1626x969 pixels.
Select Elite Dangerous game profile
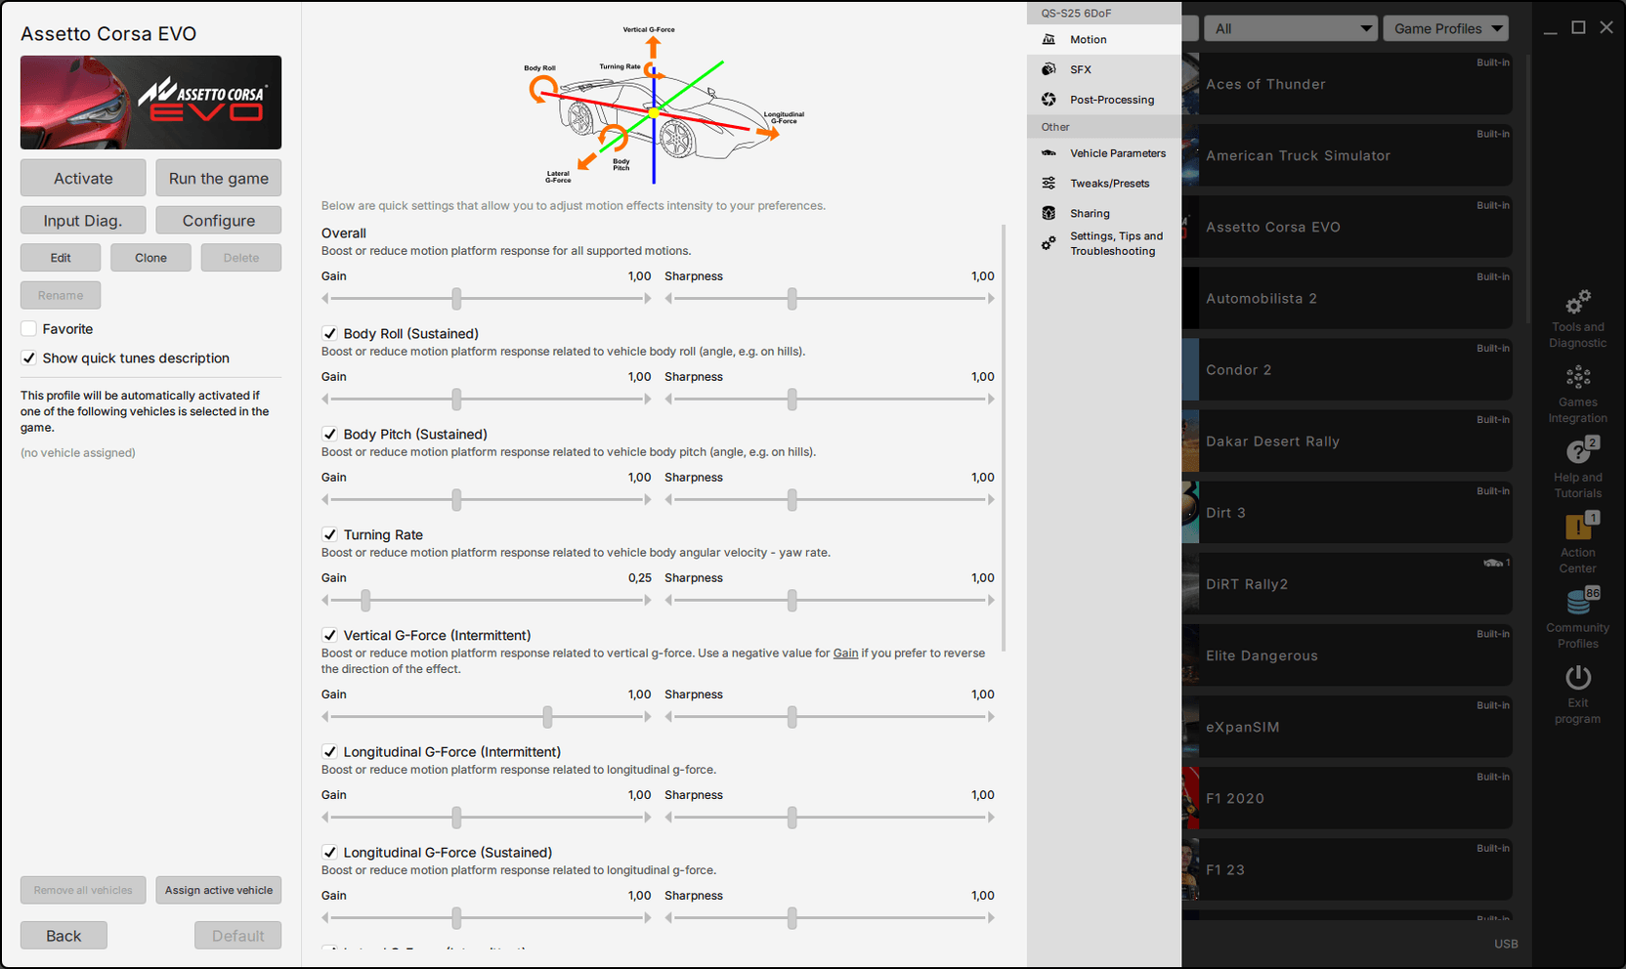(x=1347, y=655)
